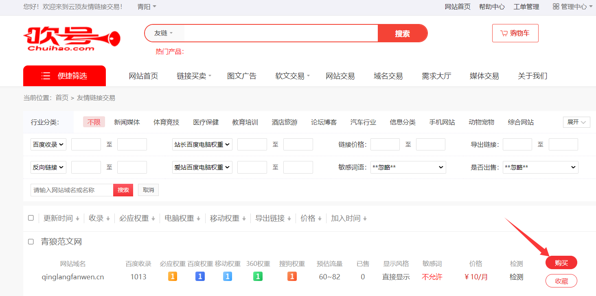This screenshot has width=596, height=296.
Task: Open the 是否出售 dropdown
Action: 541,167
